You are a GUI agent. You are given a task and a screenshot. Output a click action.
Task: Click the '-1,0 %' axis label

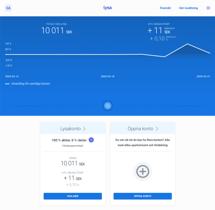9,66
